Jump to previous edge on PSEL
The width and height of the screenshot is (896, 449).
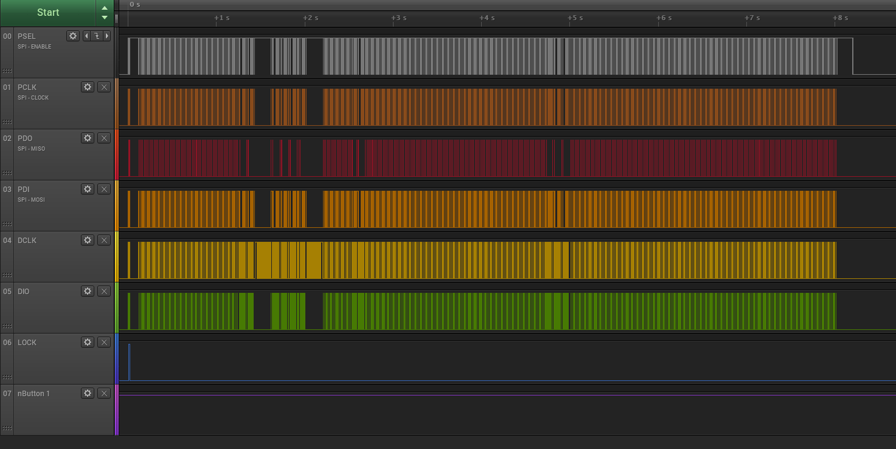(x=86, y=36)
